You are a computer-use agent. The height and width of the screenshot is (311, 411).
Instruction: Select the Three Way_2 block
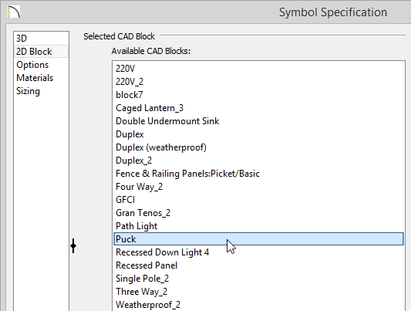tap(258, 292)
